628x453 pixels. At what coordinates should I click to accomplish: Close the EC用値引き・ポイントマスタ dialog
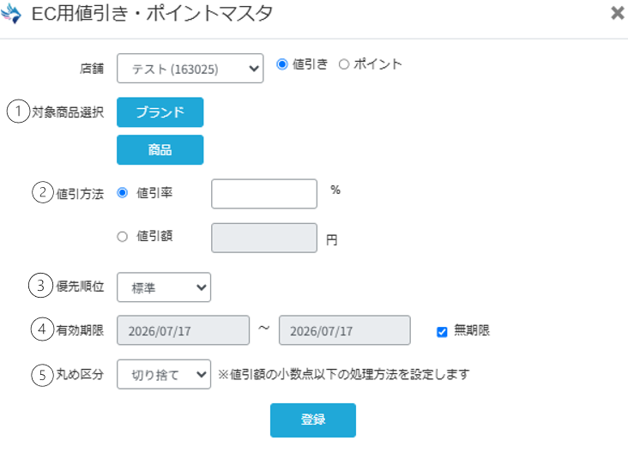(617, 13)
